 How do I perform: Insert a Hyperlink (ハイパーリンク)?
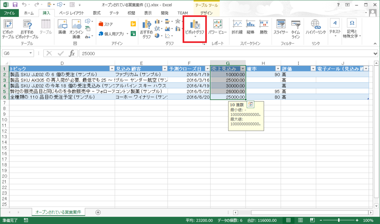315,27
